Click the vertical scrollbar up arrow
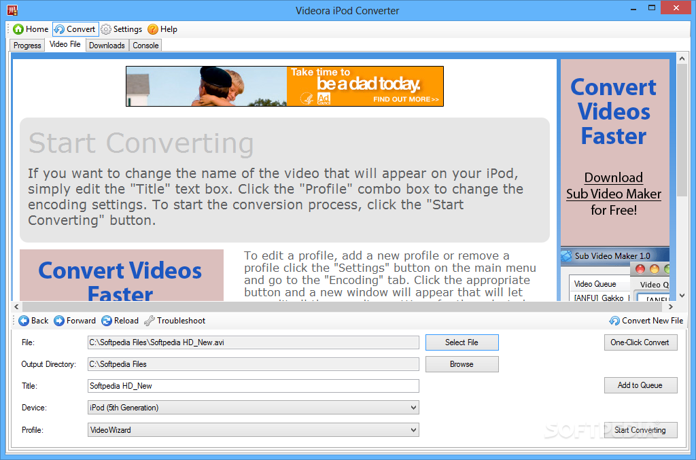Screen dimensions: 696x460 coord(682,58)
